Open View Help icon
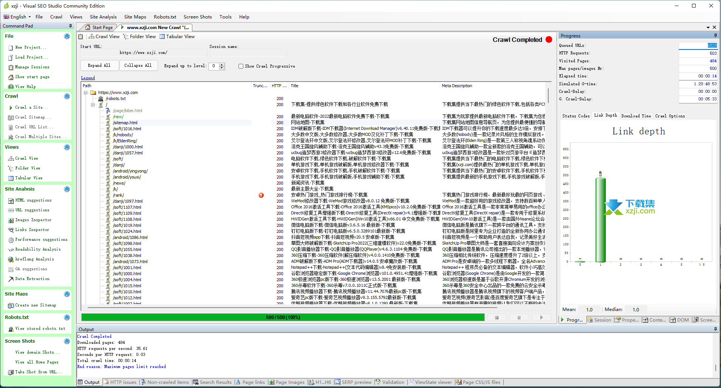Viewport: 721px width, 388px height. pyautogui.click(x=11, y=87)
